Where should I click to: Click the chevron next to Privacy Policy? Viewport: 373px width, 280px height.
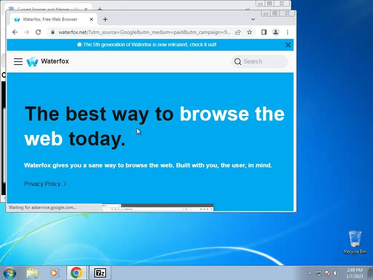[x=65, y=184]
